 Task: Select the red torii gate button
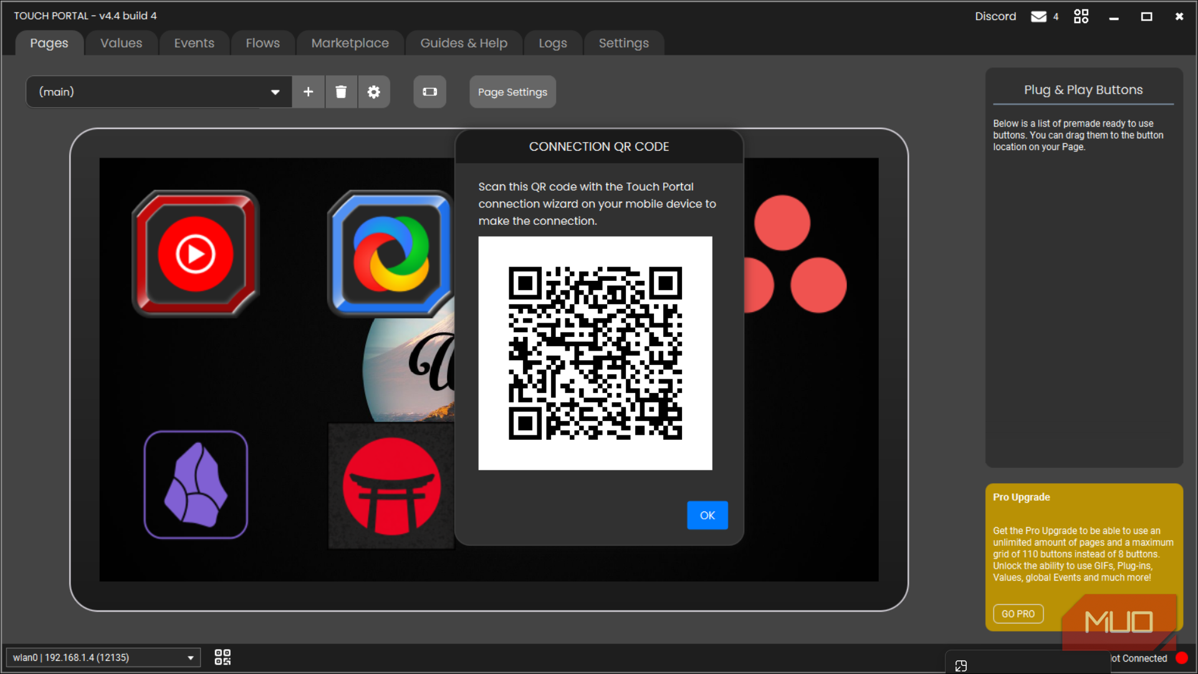(391, 486)
